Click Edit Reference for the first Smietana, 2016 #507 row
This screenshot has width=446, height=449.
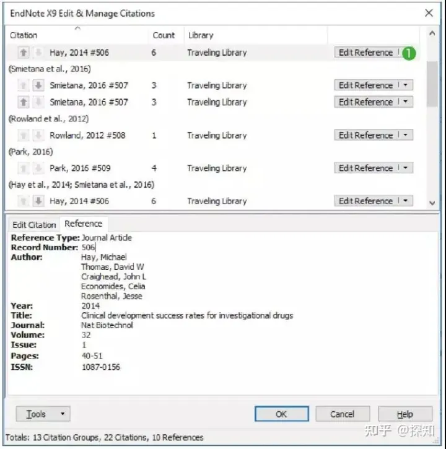coord(366,85)
